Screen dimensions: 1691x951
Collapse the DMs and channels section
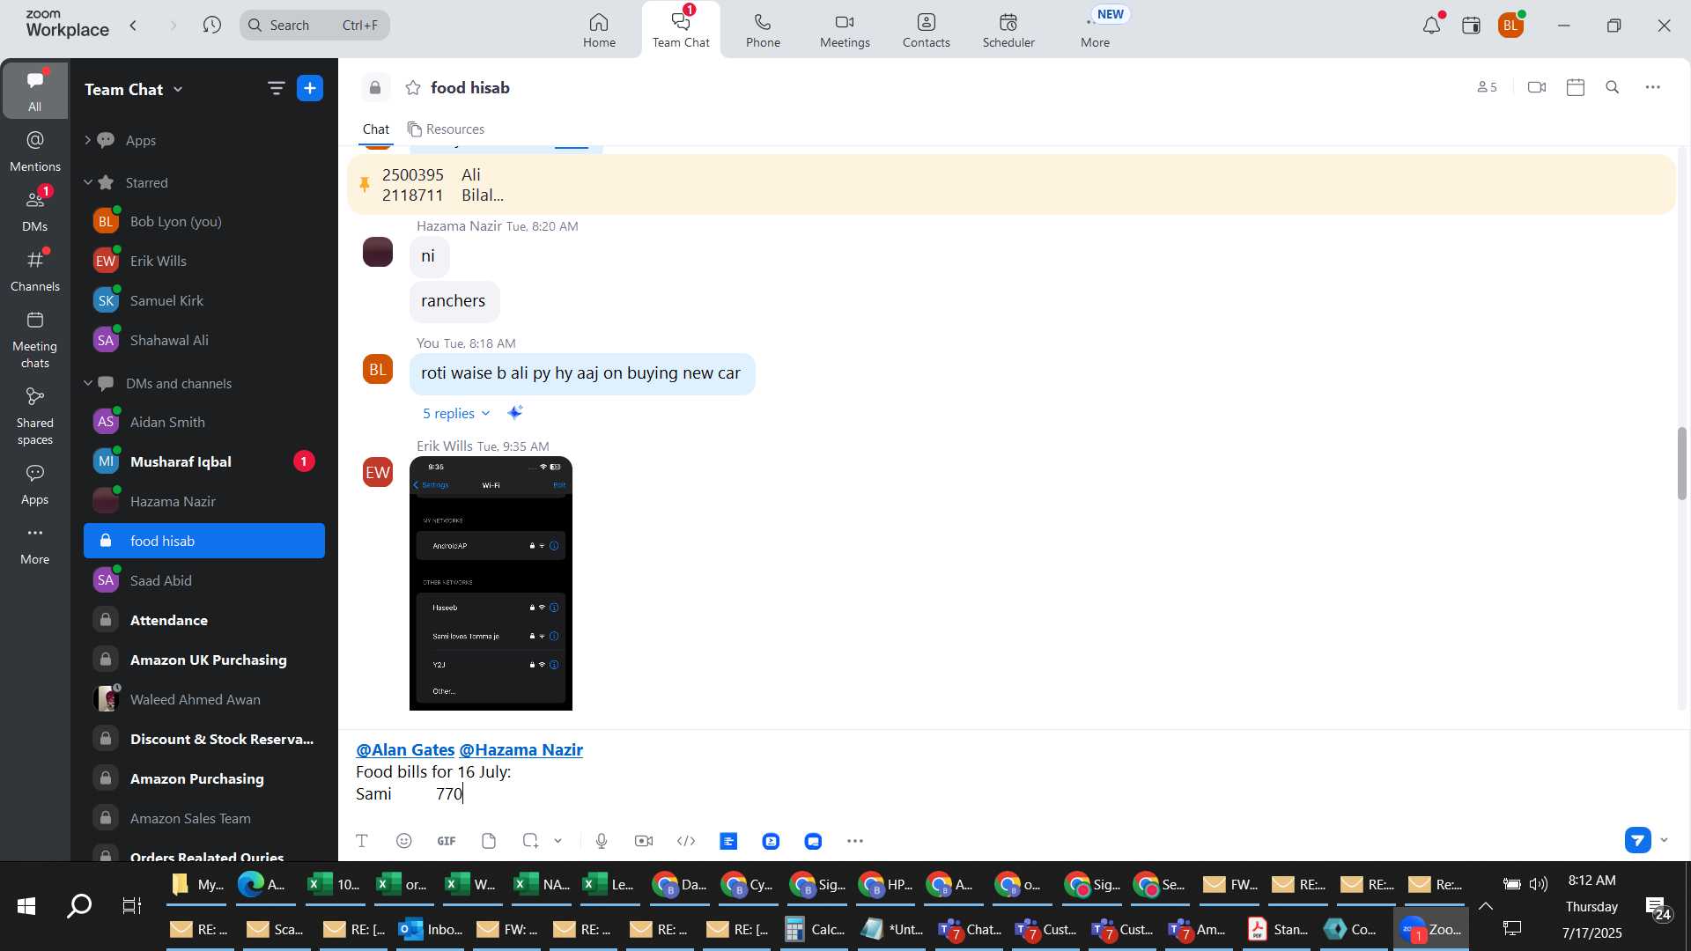[x=88, y=383]
